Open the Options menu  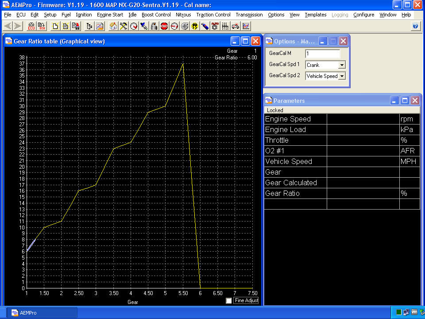coord(276,15)
